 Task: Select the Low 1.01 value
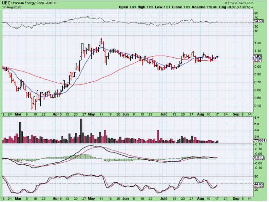162,7
